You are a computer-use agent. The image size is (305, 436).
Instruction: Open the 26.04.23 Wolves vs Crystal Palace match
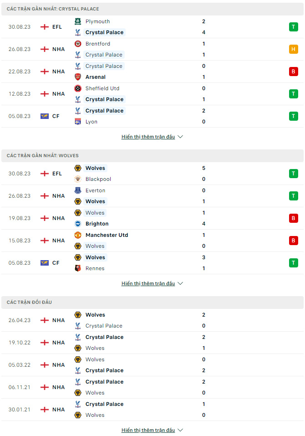pos(152,320)
